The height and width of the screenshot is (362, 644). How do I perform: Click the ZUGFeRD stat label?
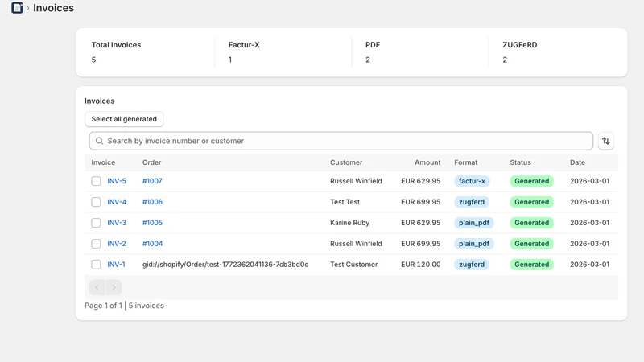[x=519, y=45]
